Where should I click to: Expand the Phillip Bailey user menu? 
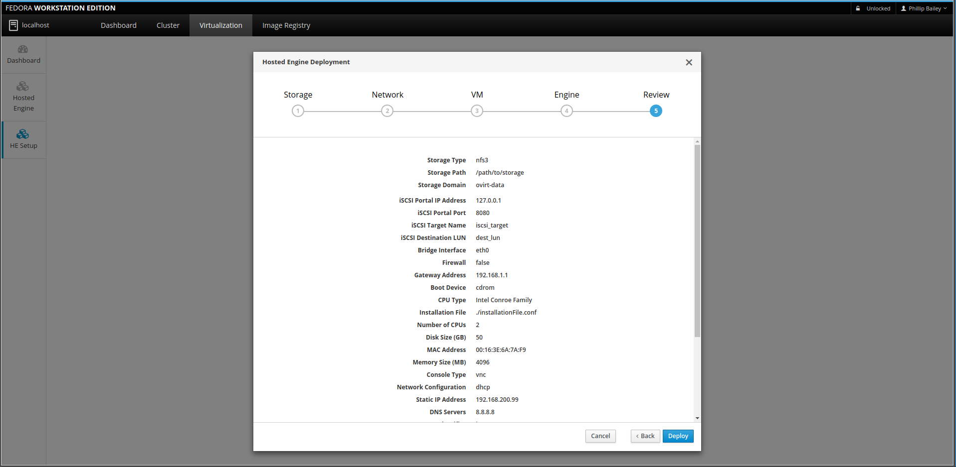pos(924,8)
